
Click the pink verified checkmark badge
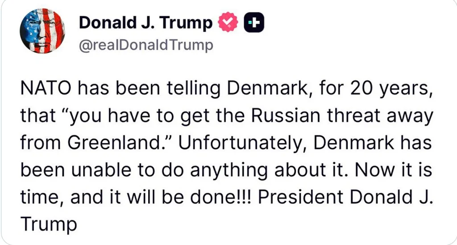click(228, 22)
